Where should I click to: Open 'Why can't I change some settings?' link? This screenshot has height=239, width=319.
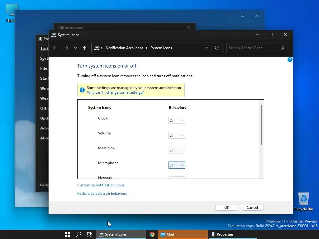pyautogui.click(x=115, y=92)
